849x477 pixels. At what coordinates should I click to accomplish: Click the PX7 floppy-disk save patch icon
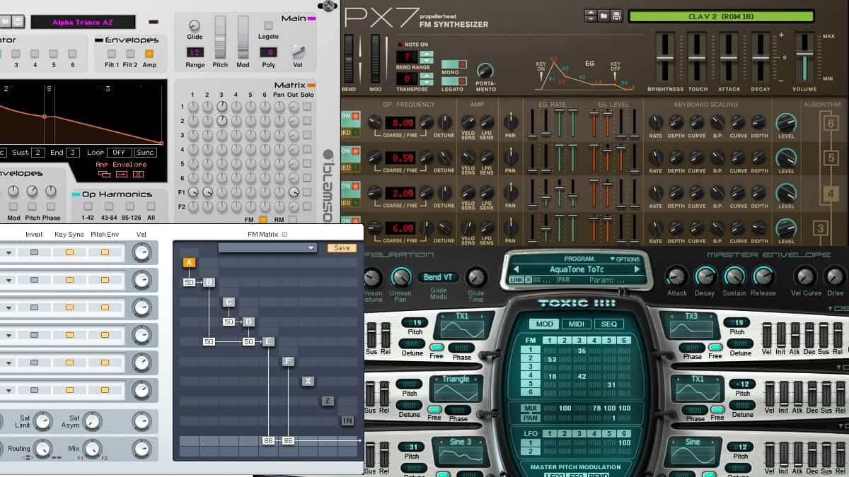[616, 16]
